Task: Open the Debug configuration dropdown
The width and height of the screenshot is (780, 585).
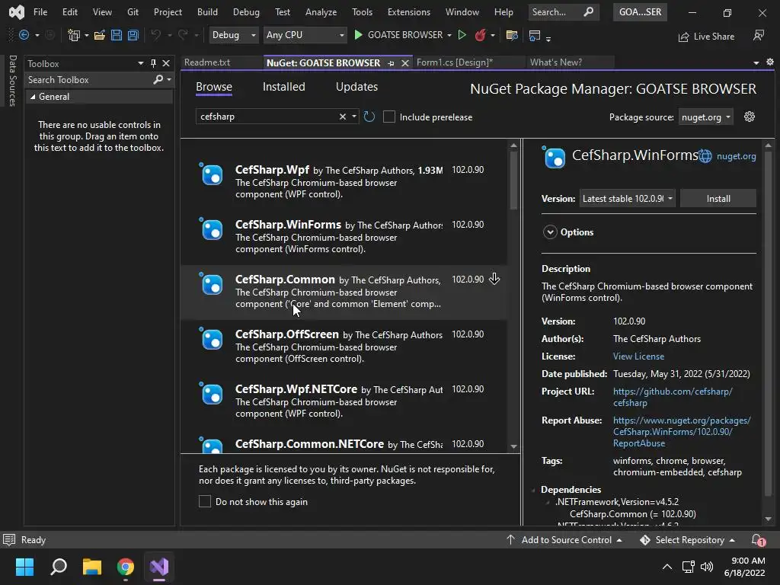Action: tap(233, 35)
